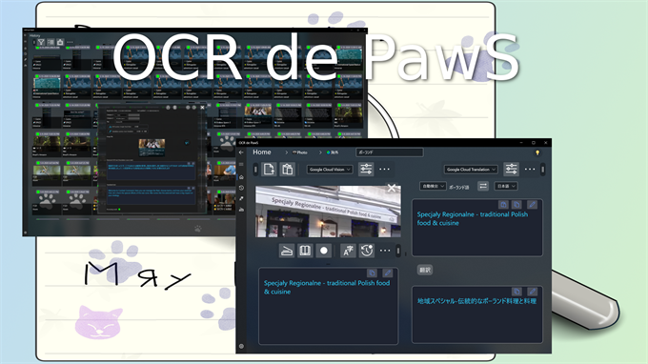Copy the Japanese translation result

(516, 292)
